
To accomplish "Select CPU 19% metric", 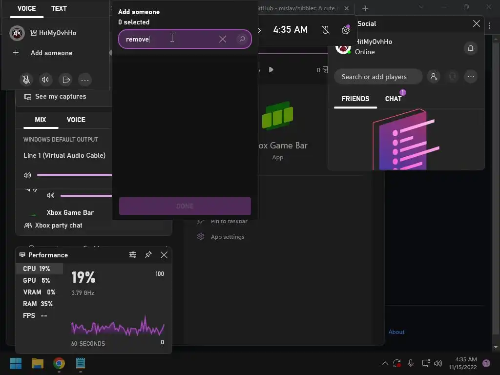I will click(40, 269).
